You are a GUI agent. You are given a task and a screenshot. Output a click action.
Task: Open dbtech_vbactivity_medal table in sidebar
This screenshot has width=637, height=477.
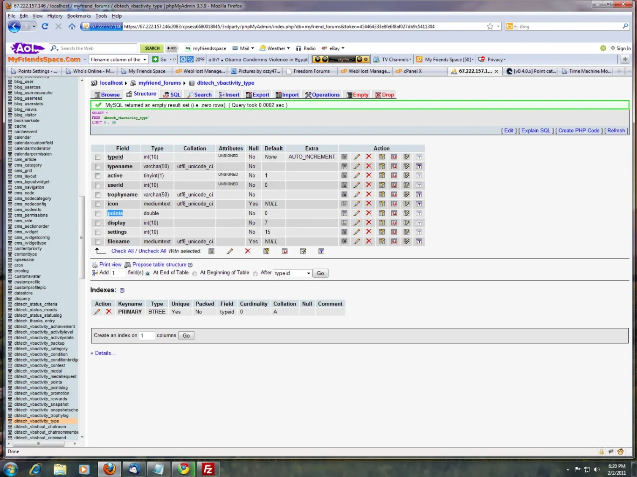click(38, 371)
